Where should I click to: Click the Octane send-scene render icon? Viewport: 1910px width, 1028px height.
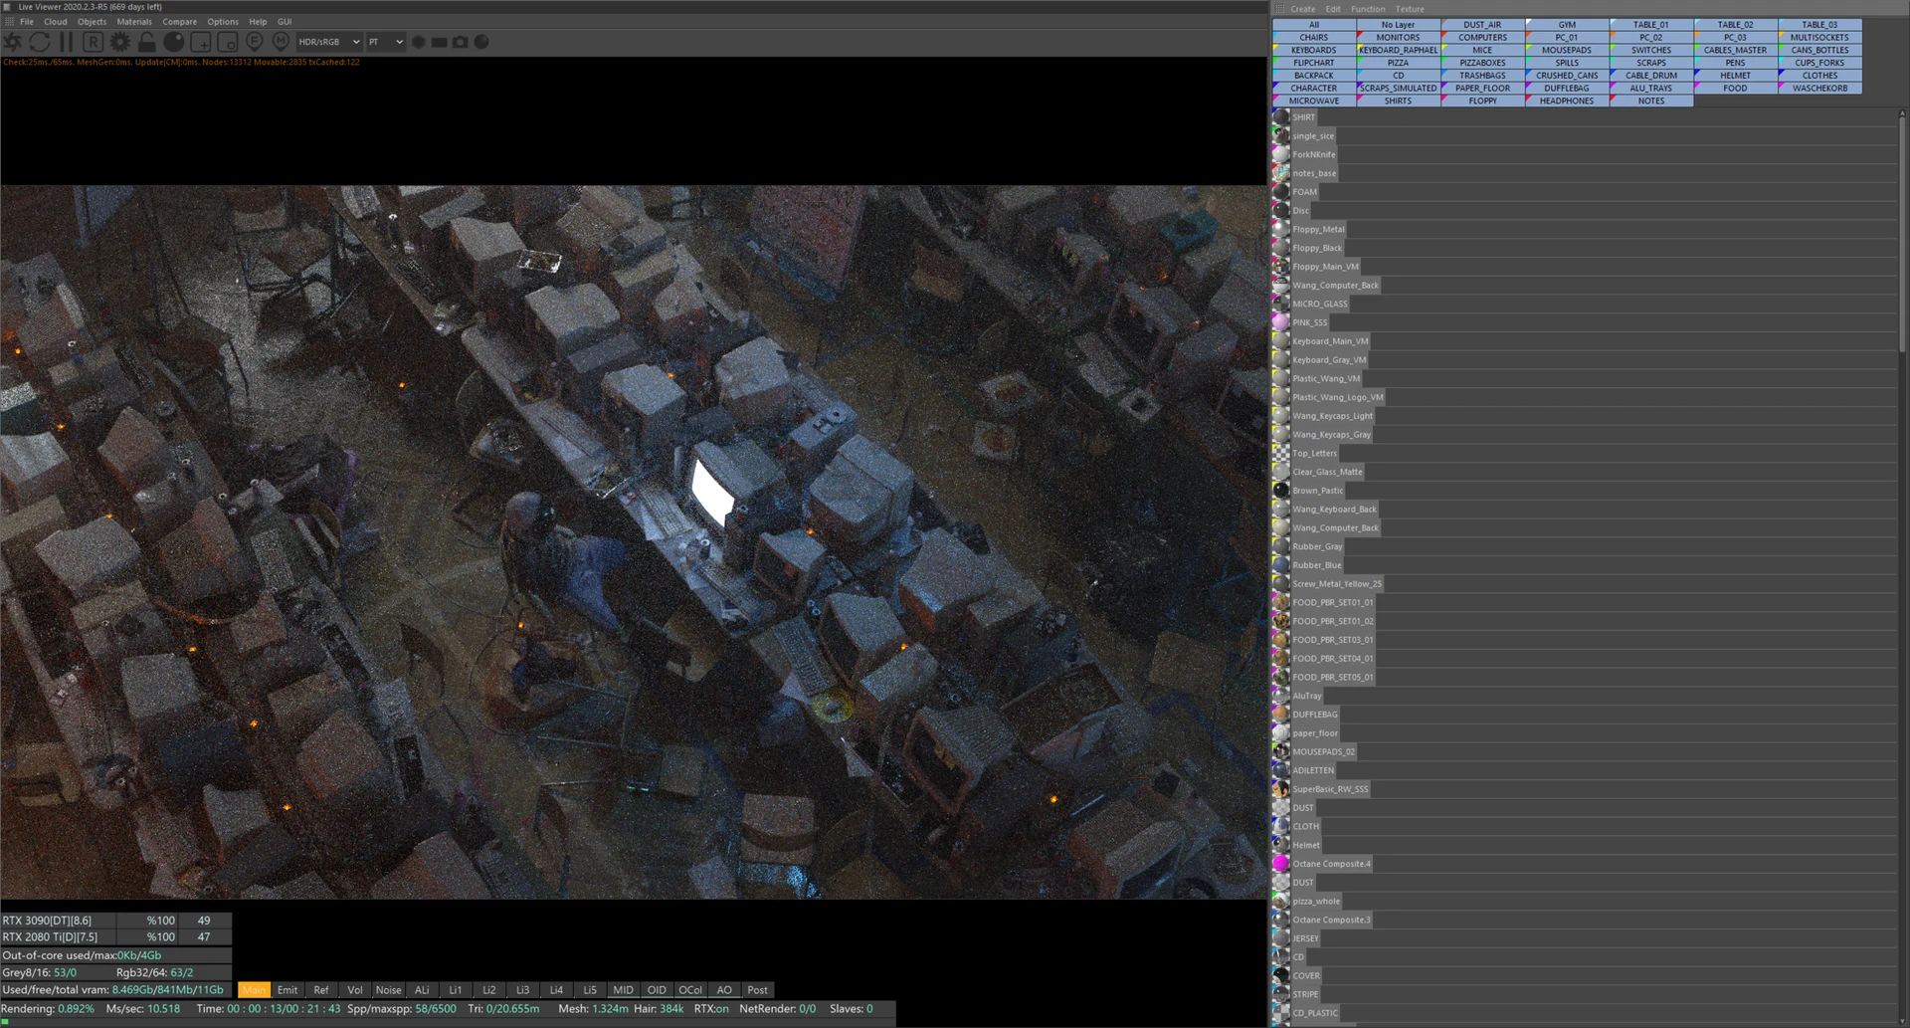[13, 42]
